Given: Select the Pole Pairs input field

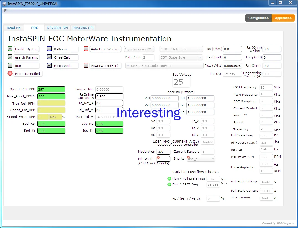Looking at the screenshot, I should tap(148, 57).
